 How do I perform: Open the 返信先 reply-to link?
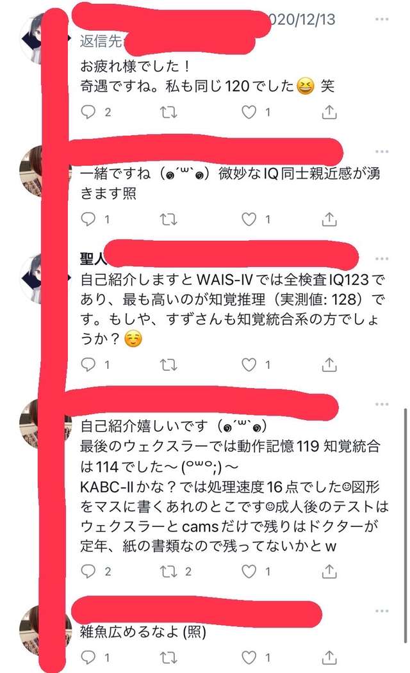click(x=102, y=41)
